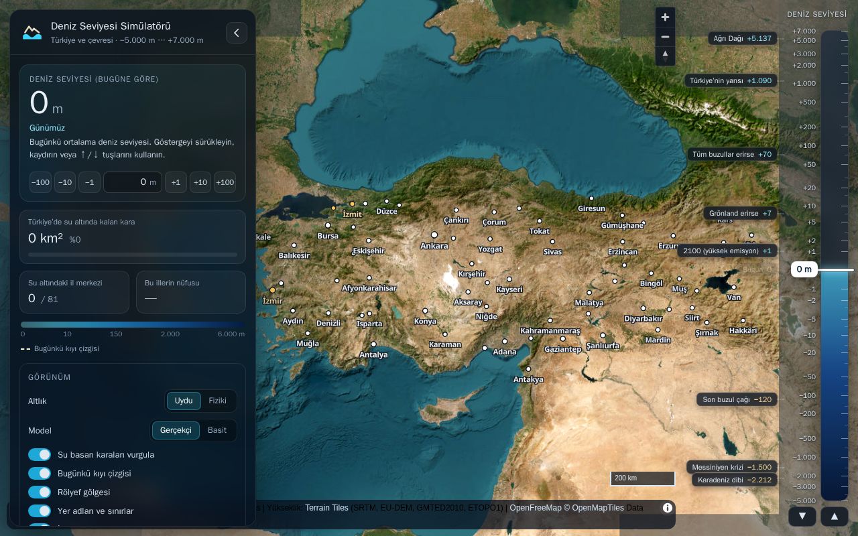
Task: Click the Ankara city marker
Action: pyautogui.click(x=434, y=234)
